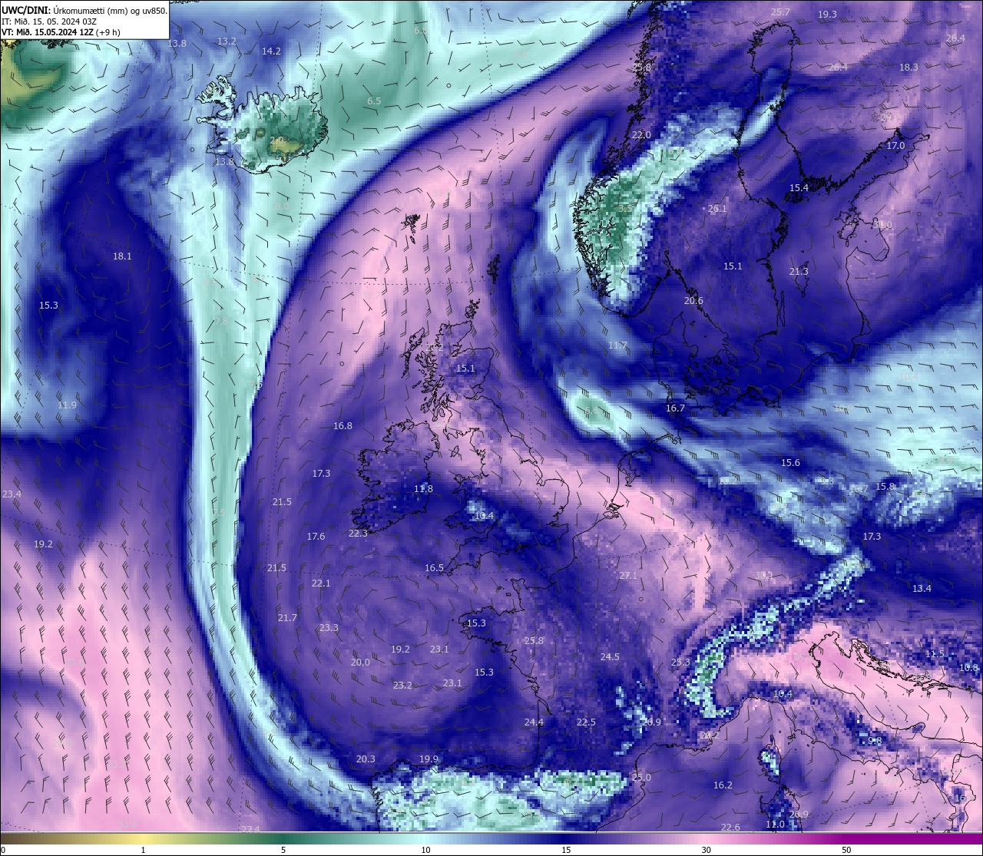Click the map value 24.5
Viewport: 983px width, 856px height.
pos(610,657)
